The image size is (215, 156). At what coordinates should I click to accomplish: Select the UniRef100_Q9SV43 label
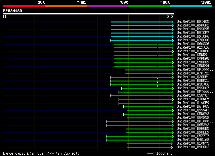193,110
